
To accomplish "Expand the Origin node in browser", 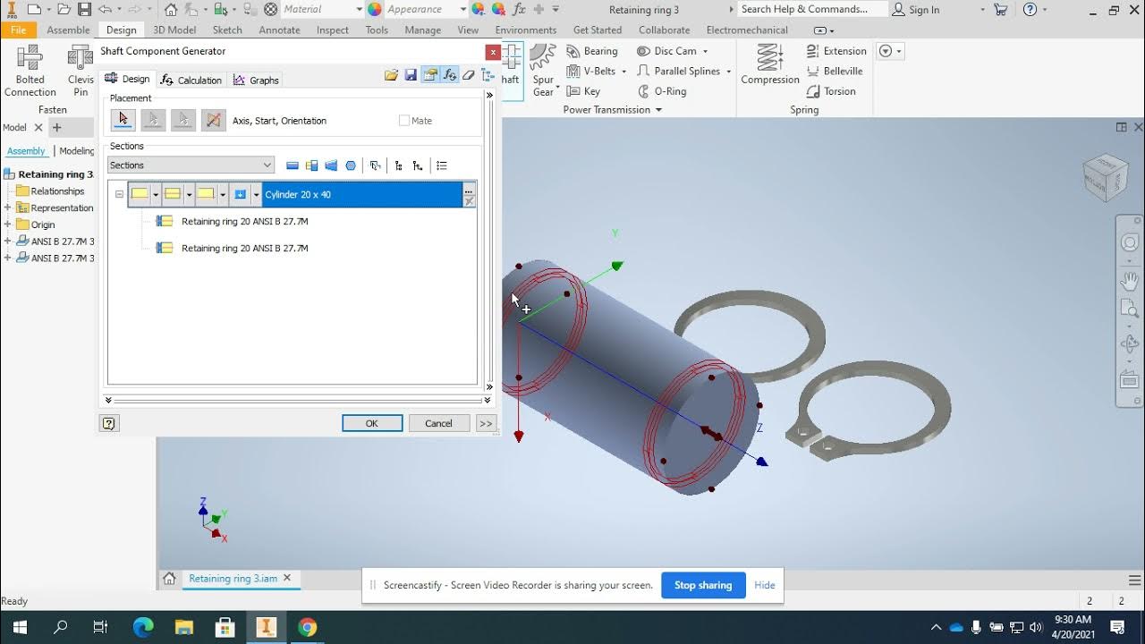I will tap(8, 225).
